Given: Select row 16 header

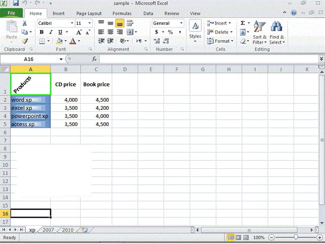Looking at the screenshot, I should pyautogui.click(x=5, y=213).
